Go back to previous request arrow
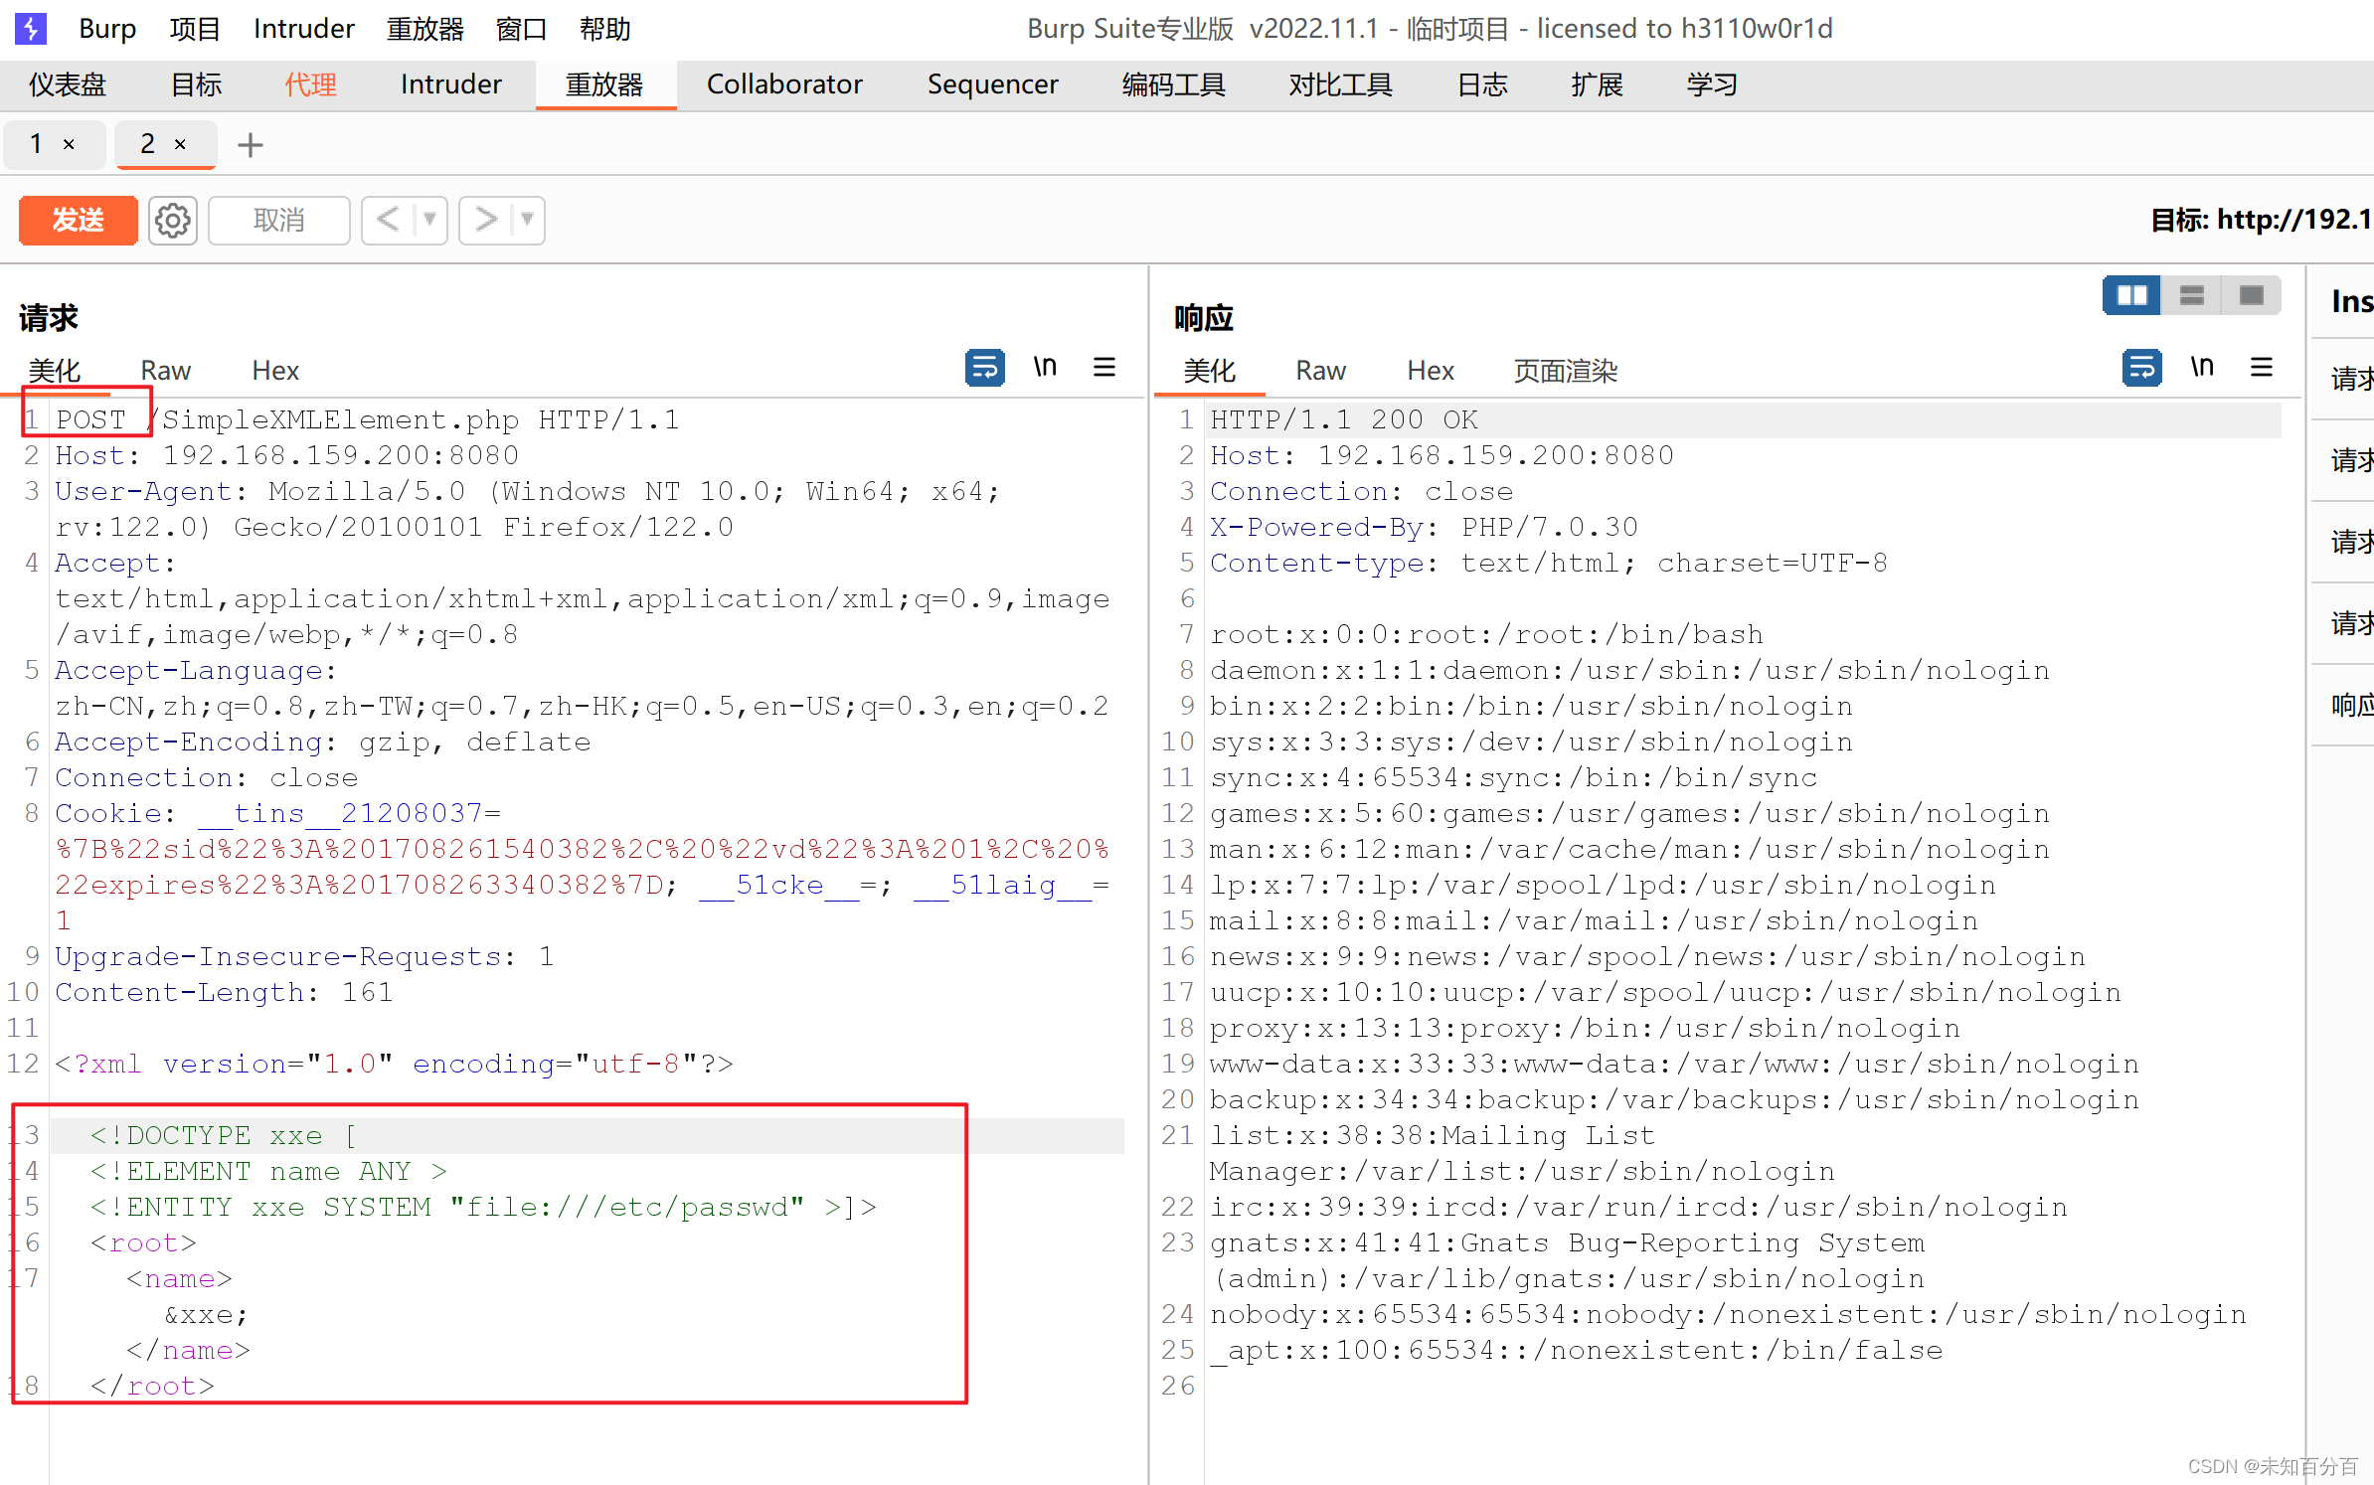Image resolution: width=2374 pixels, height=1485 pixels. (388, 220)
